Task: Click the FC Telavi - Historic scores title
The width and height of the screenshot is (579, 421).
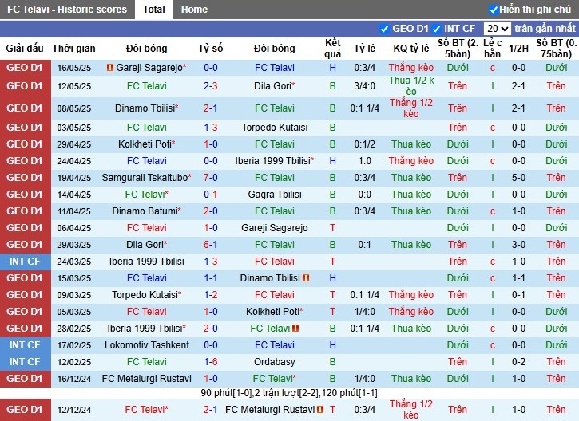Action: (x=67, y=10)
